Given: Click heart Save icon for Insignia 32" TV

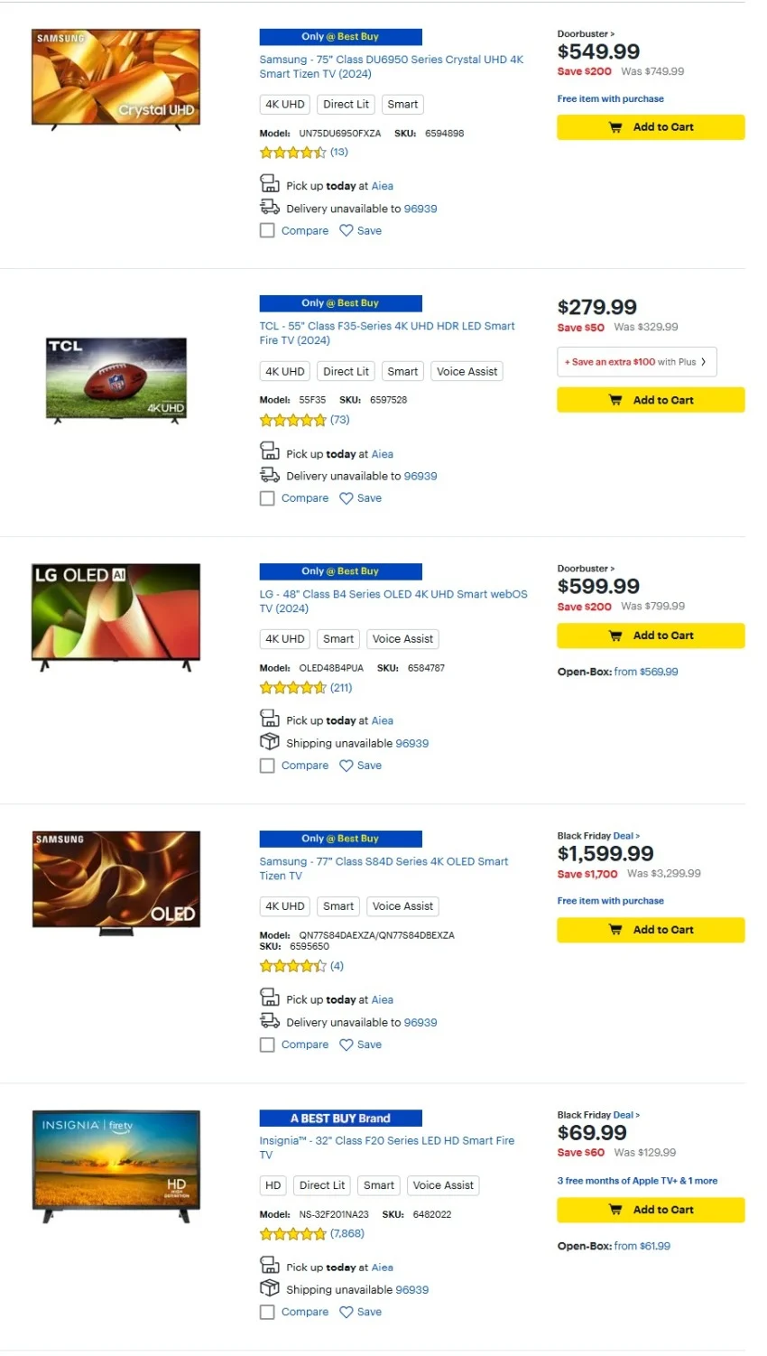Looking at the screenshot, I should (347, 1312).
